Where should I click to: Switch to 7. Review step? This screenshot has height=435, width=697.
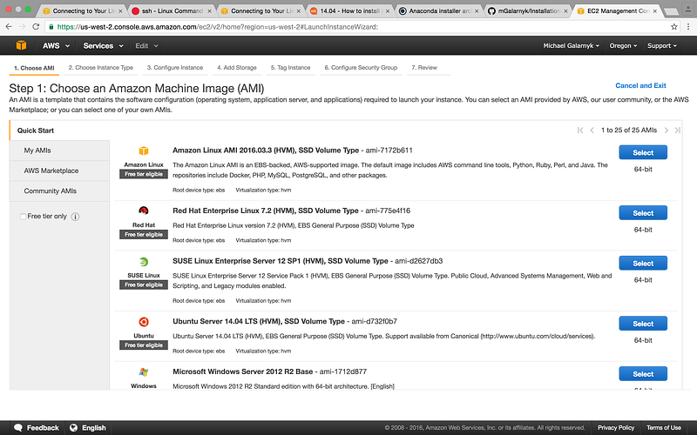(424, 68)
